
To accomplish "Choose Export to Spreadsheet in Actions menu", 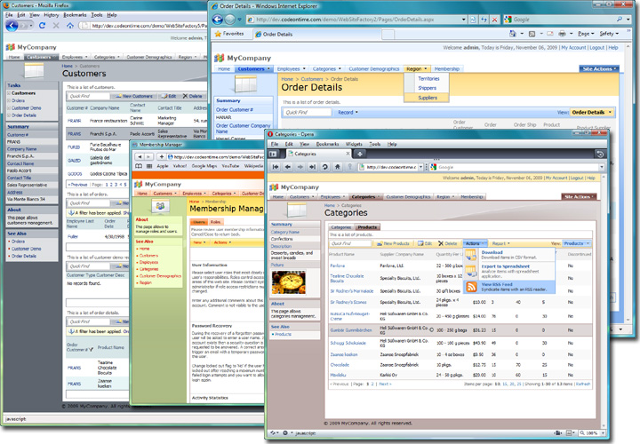I will (509, 271).
